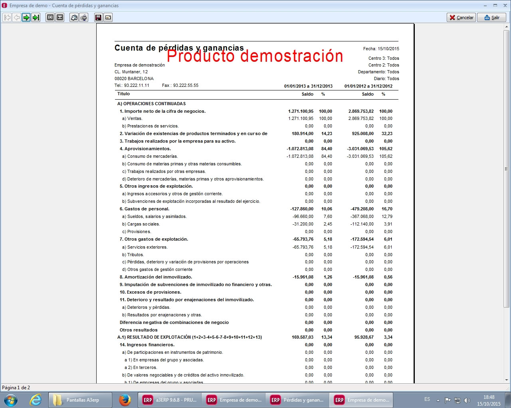Screen dimensions: 511x408
Task: Click vertical scrollbar down arrow
Action: (x=507, y=380)
